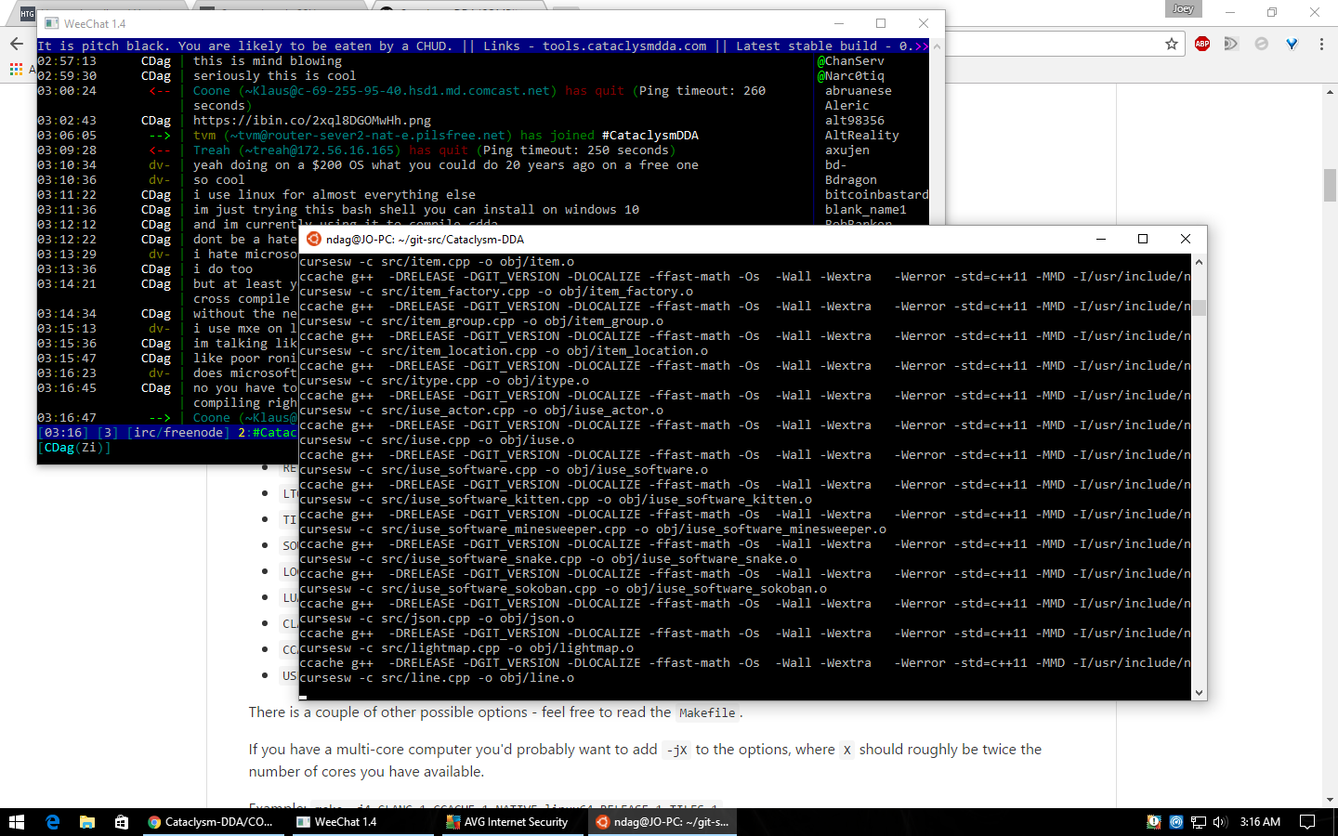
Task: Select axujen in the nick list
Action: coord(847,150)
